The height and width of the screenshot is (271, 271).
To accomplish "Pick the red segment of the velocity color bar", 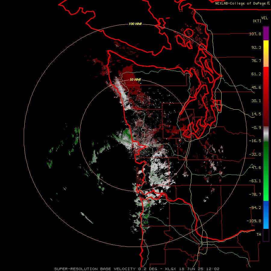I will (266, 96).
